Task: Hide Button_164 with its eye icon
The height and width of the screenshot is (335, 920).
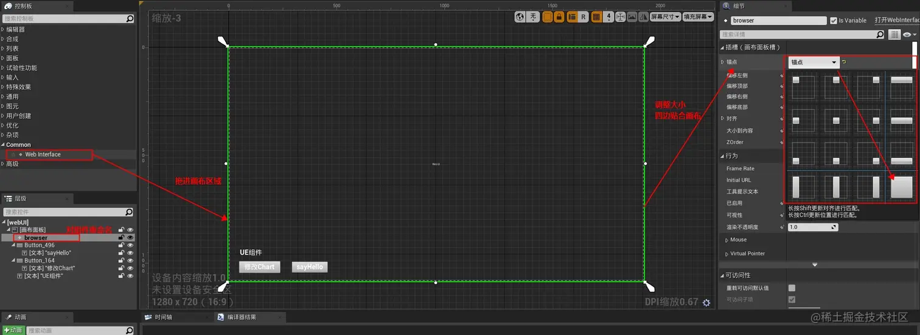Action: click(130, 260)
